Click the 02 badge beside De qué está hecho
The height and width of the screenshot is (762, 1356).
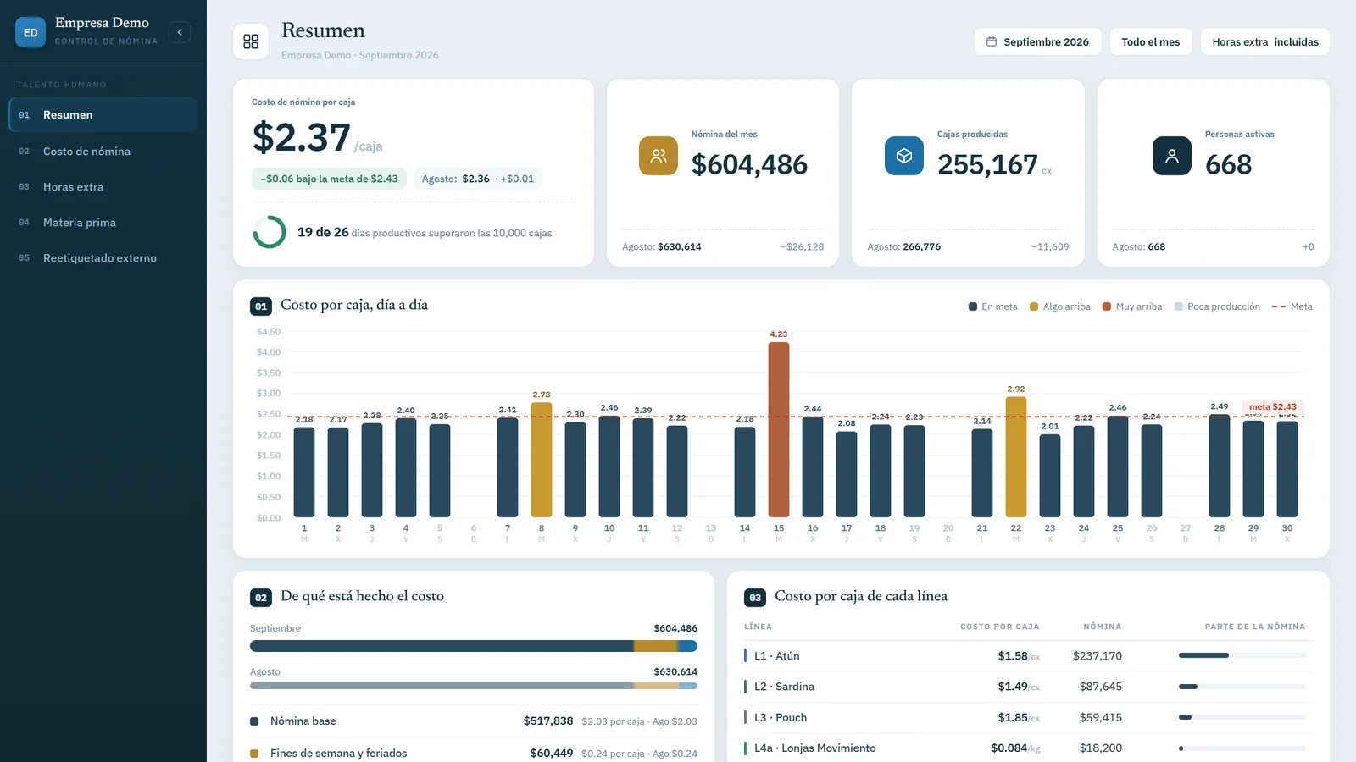point(261,598)
